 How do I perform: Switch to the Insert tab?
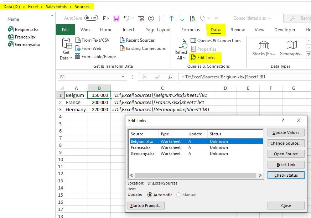coord(129,30)
